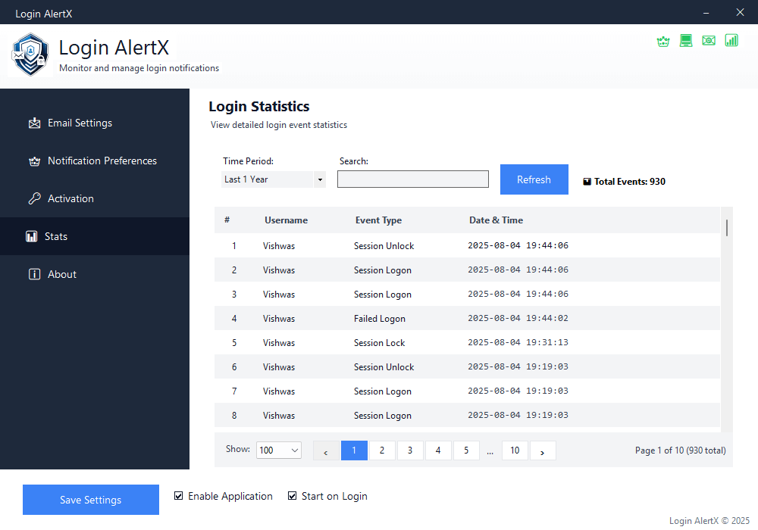Click the Stats chart icon in sidebar
The image size is (758, 530).
coord(31,236)
